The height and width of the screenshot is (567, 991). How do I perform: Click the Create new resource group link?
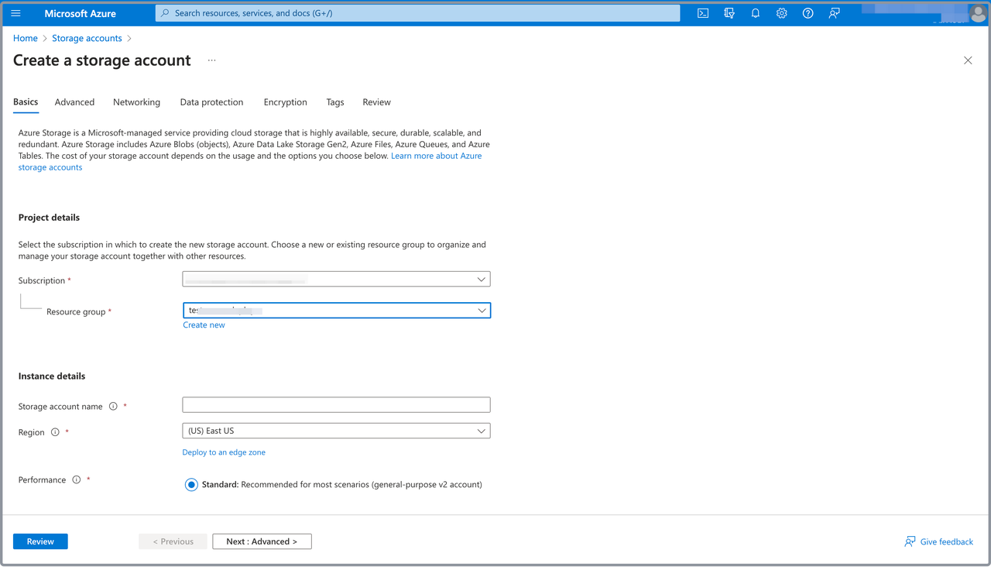pyautogui.click(x=204, y=325)
